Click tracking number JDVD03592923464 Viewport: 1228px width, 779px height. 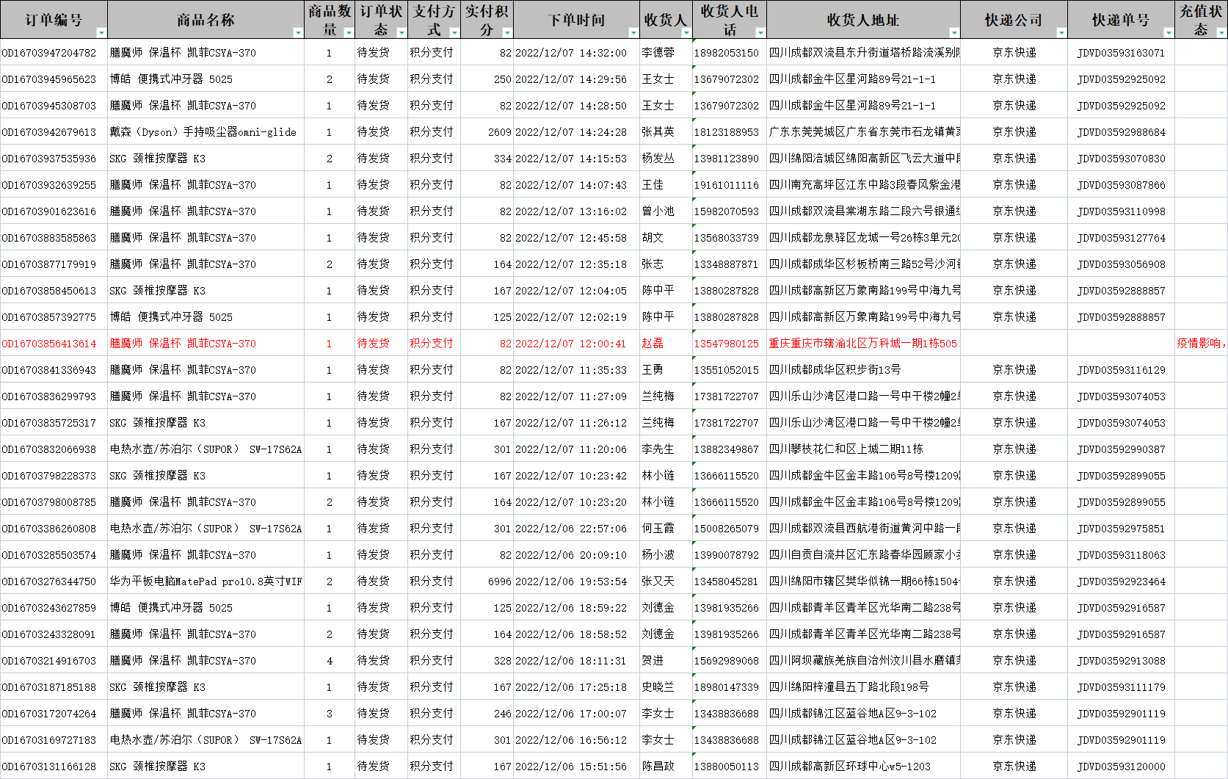click(1121, 581)
